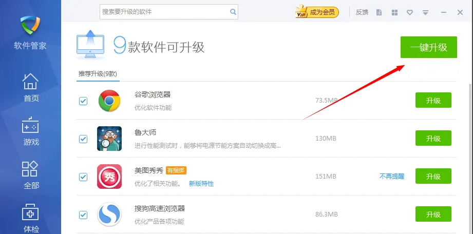The width and height of the screenshot is (473, 234).
Task: Open the 游戏 games section
Action: pyautogui.click(x=31, y=131)
